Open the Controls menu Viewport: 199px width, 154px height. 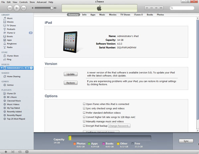point(24,2)
